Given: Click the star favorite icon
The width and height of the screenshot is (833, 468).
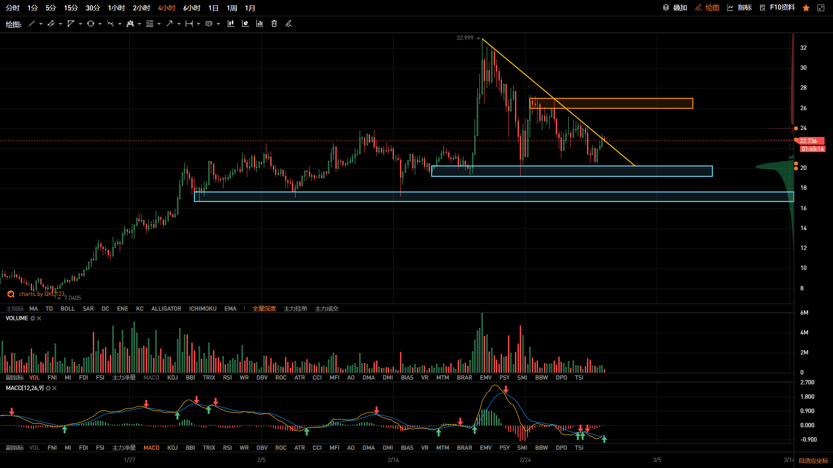Looking at the screenshot, I should [806, 8].
